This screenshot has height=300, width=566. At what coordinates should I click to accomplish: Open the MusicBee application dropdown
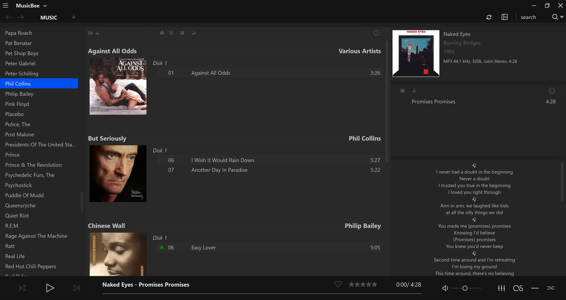click(x=31, y=6)
